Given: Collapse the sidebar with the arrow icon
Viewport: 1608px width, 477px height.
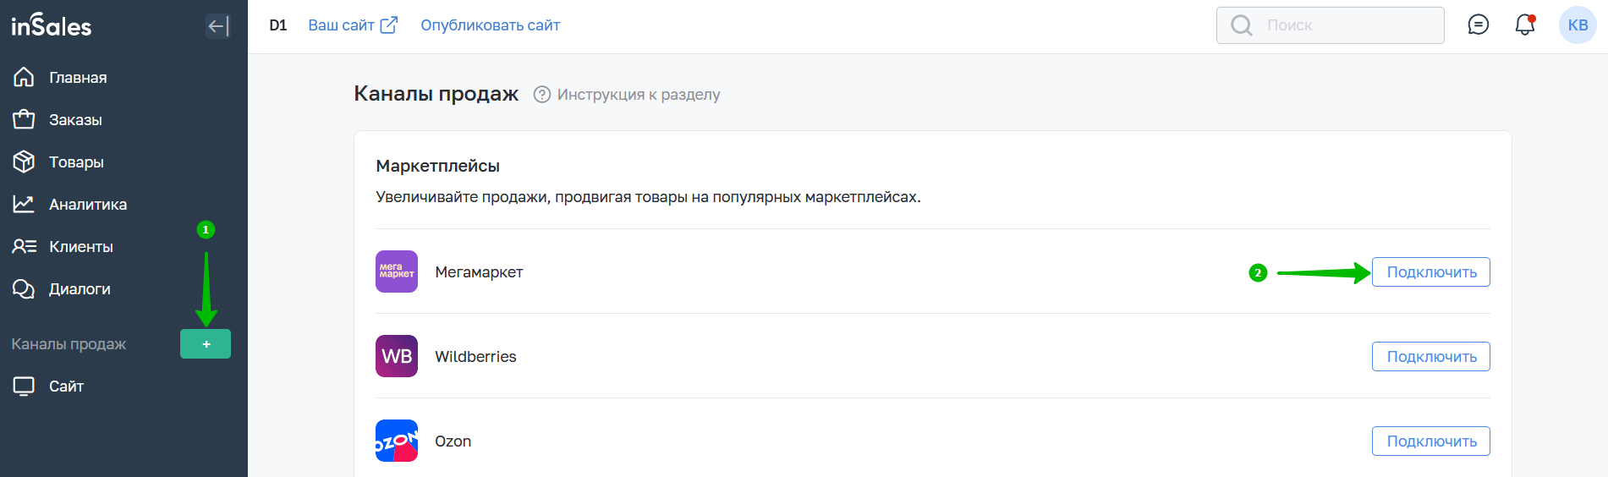Looking at the screenshot, I should (x=217, y=26).
